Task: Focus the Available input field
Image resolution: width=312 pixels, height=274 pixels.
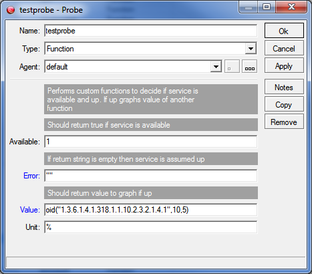Action: coord(150,142)
